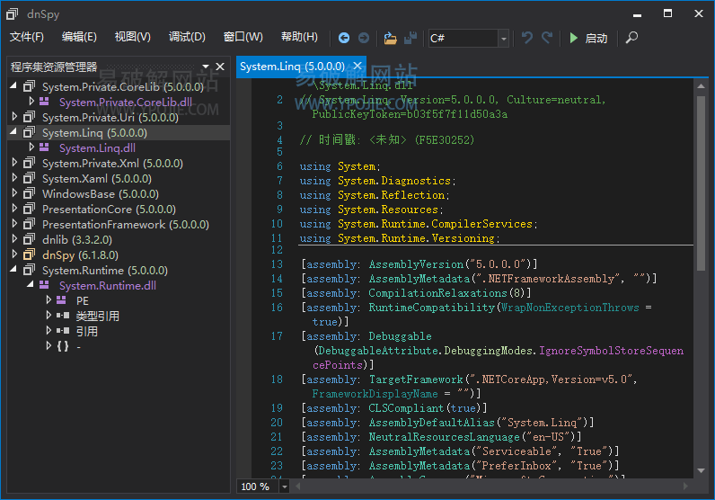Image resolution: width=715 pixels, height=500 pixels.
Task: Close the System.Linq (5.0.0.0) tab
Action: 357,66
